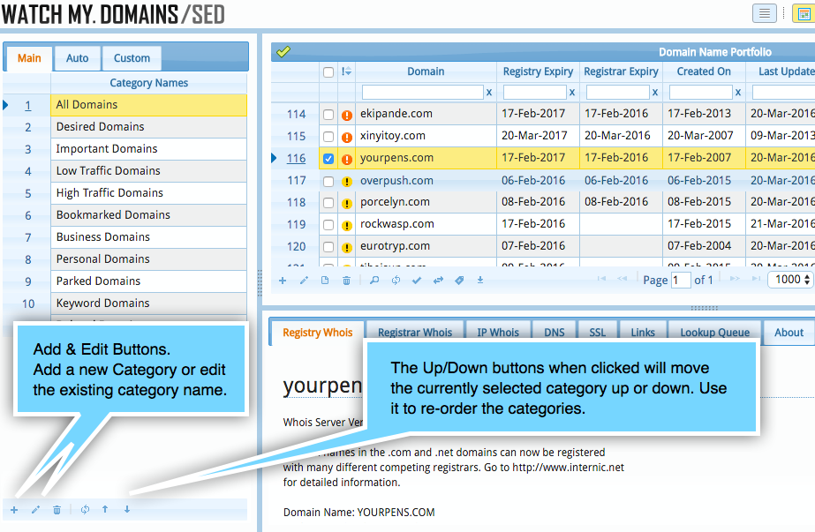The height and width of the screenshot is (532, 815).
Task: Sort by the Domain column header
Action: click(x=426, y=71)
